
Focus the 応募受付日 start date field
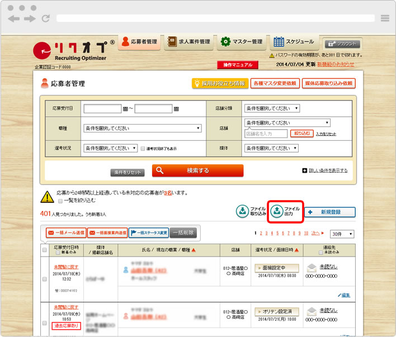(x=102, y=109)
